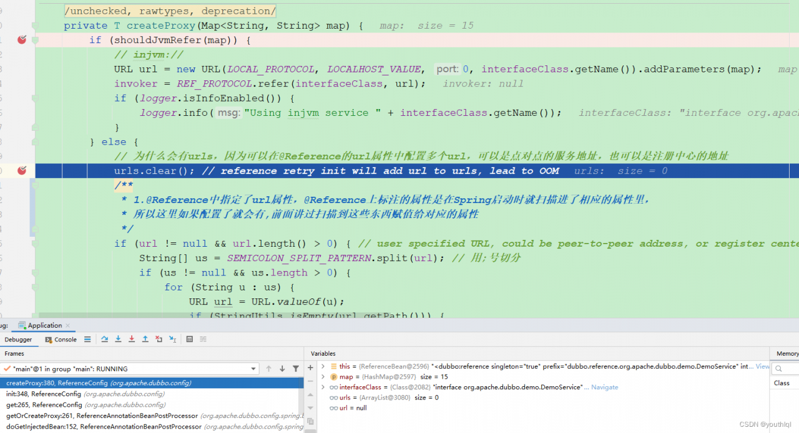Move watch up in Variables panel
Viewport: 799px width, 433px height.
[310, 395]
